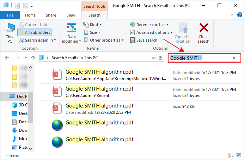Click Open file location button
The image size is (244, 160).
click(x=183, y=33)
